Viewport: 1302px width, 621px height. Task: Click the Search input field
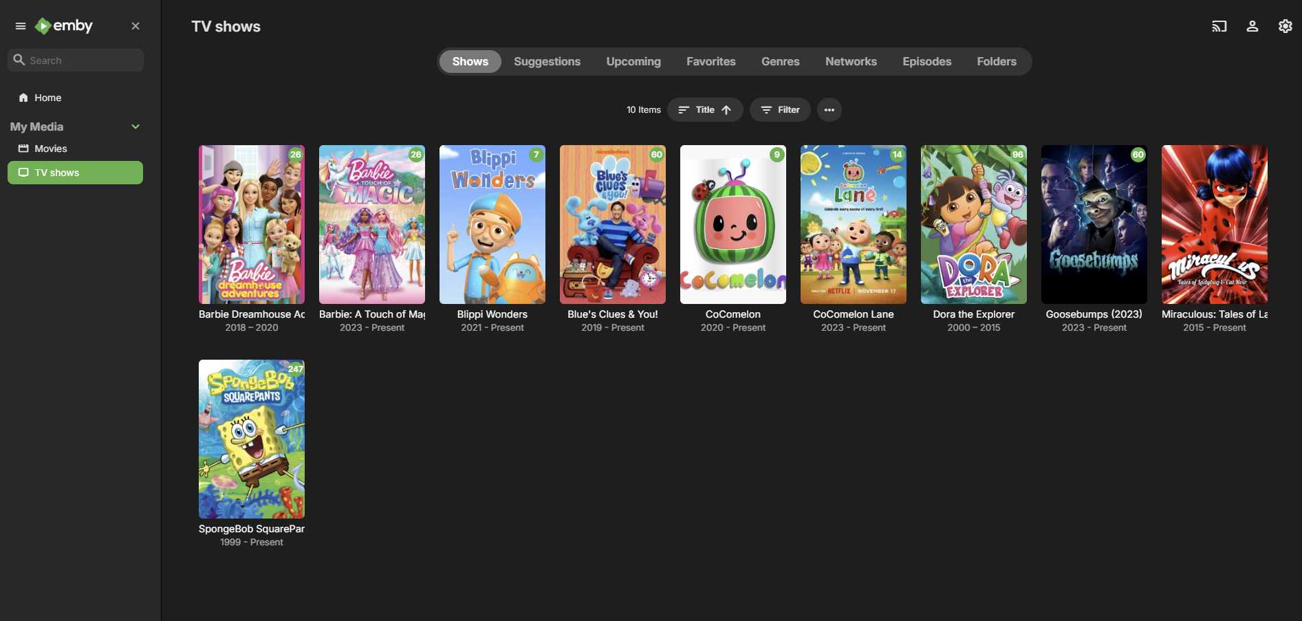tap(76, 61)
